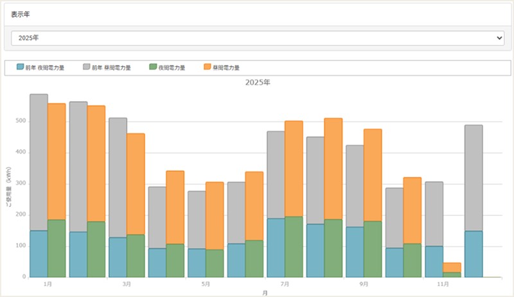This screenshot has height=297, width=514.
Task: Click January's blue previous-year nighttime bar
Action: 39,254
